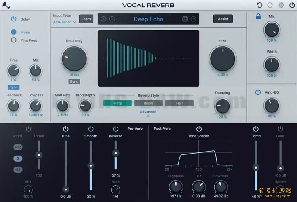Toggle the plugin bypass power icon
The image size is (297, 202).
[x=292, y=5]
